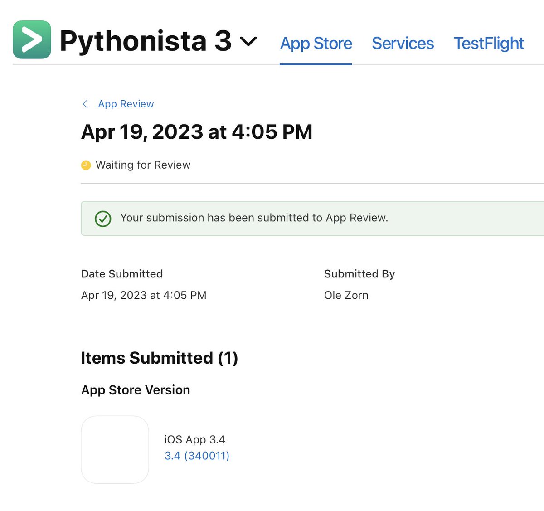Click the submission confirmation banner message

pyautogui.click(x=254, y=218)
